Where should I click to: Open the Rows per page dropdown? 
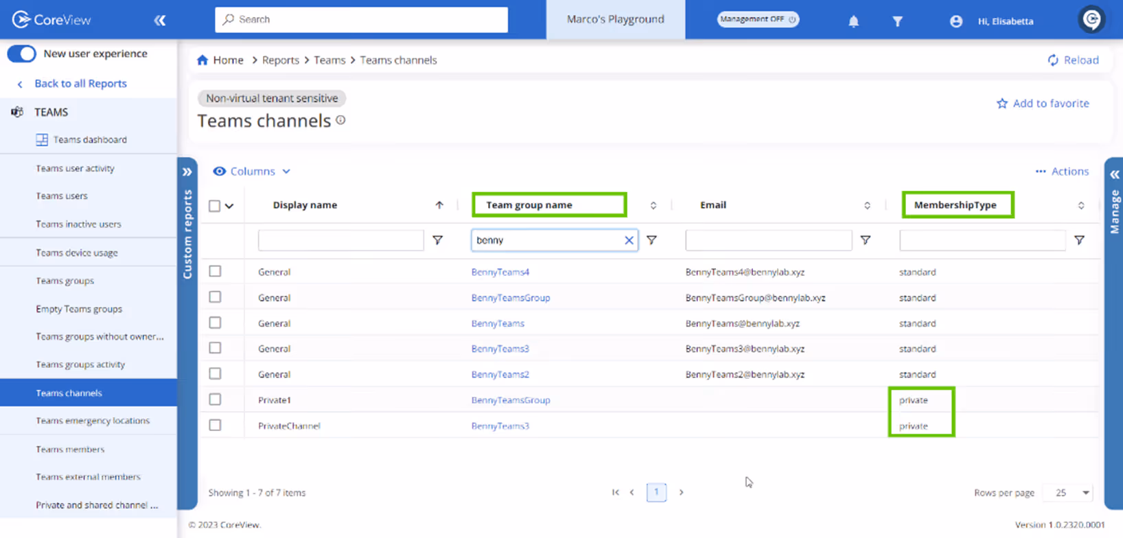click(1069, 493)
